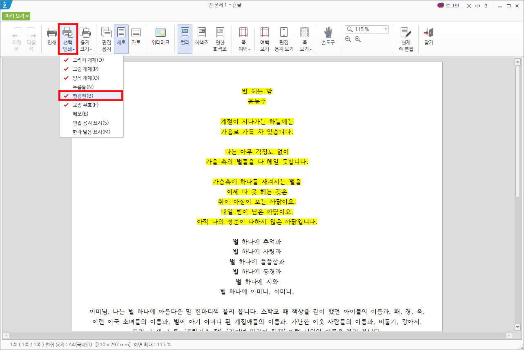Uncheck 그림 개체(P) in menu
Viewport: 524px width, 350px height.
click(91, 69)
